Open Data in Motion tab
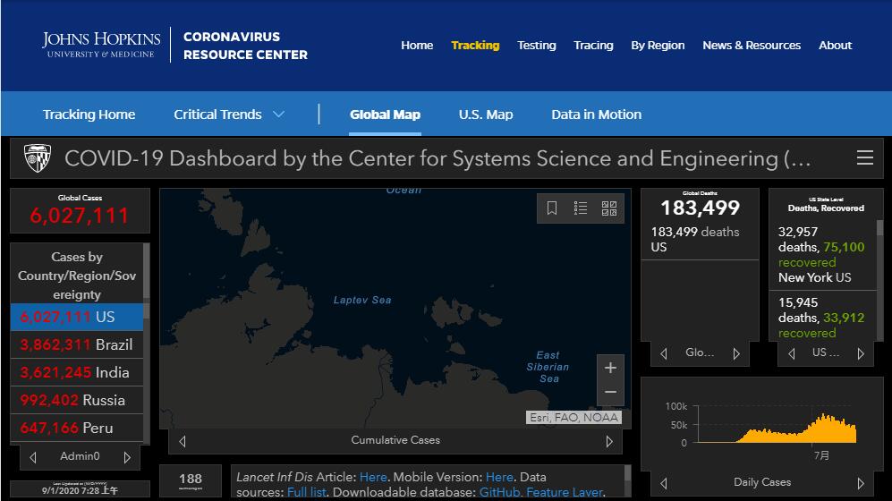Image resolution: width=892 pixels, height=501 pixels. tap(596, 115)
